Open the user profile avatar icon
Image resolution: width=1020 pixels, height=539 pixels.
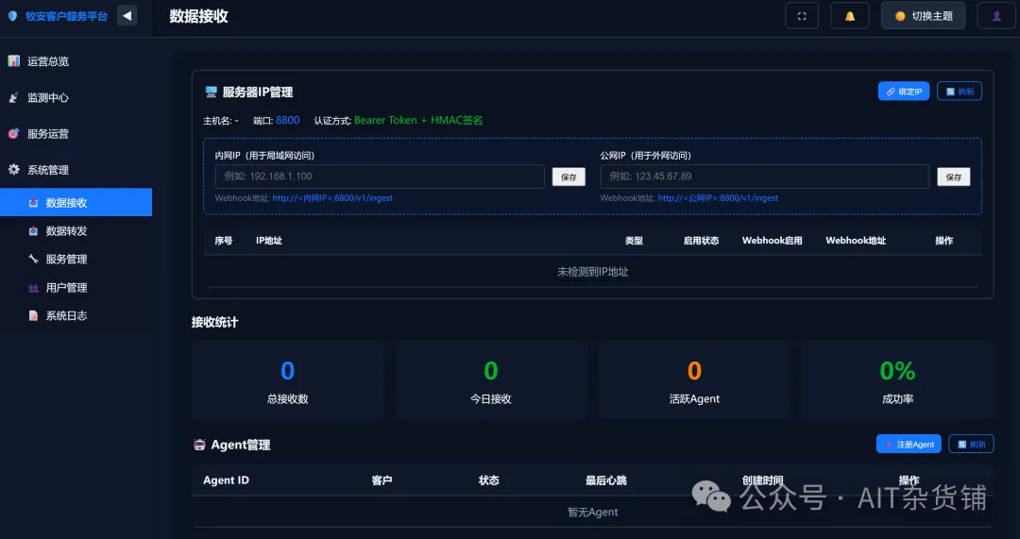996,16
